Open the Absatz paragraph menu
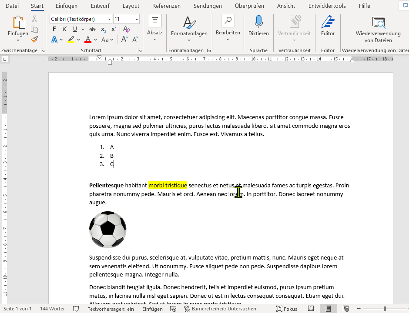The image size is (409, 313). [154, 28]
